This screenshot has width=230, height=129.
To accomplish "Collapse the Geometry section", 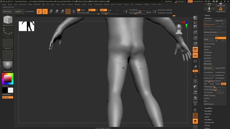I will coord(208,18).
